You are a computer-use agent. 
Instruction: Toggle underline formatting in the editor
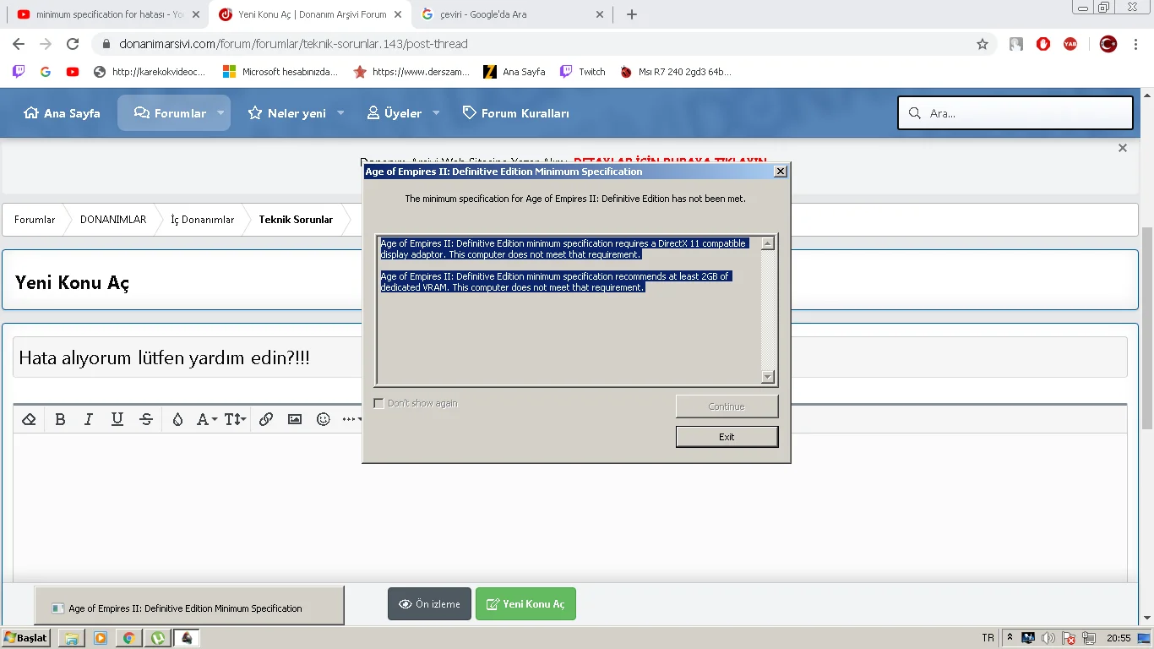(x=117, y=419)
